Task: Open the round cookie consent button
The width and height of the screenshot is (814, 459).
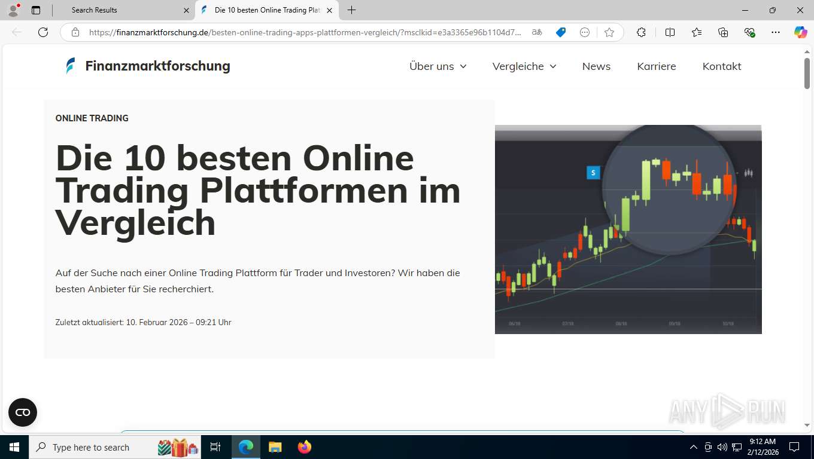Action: 23,412
